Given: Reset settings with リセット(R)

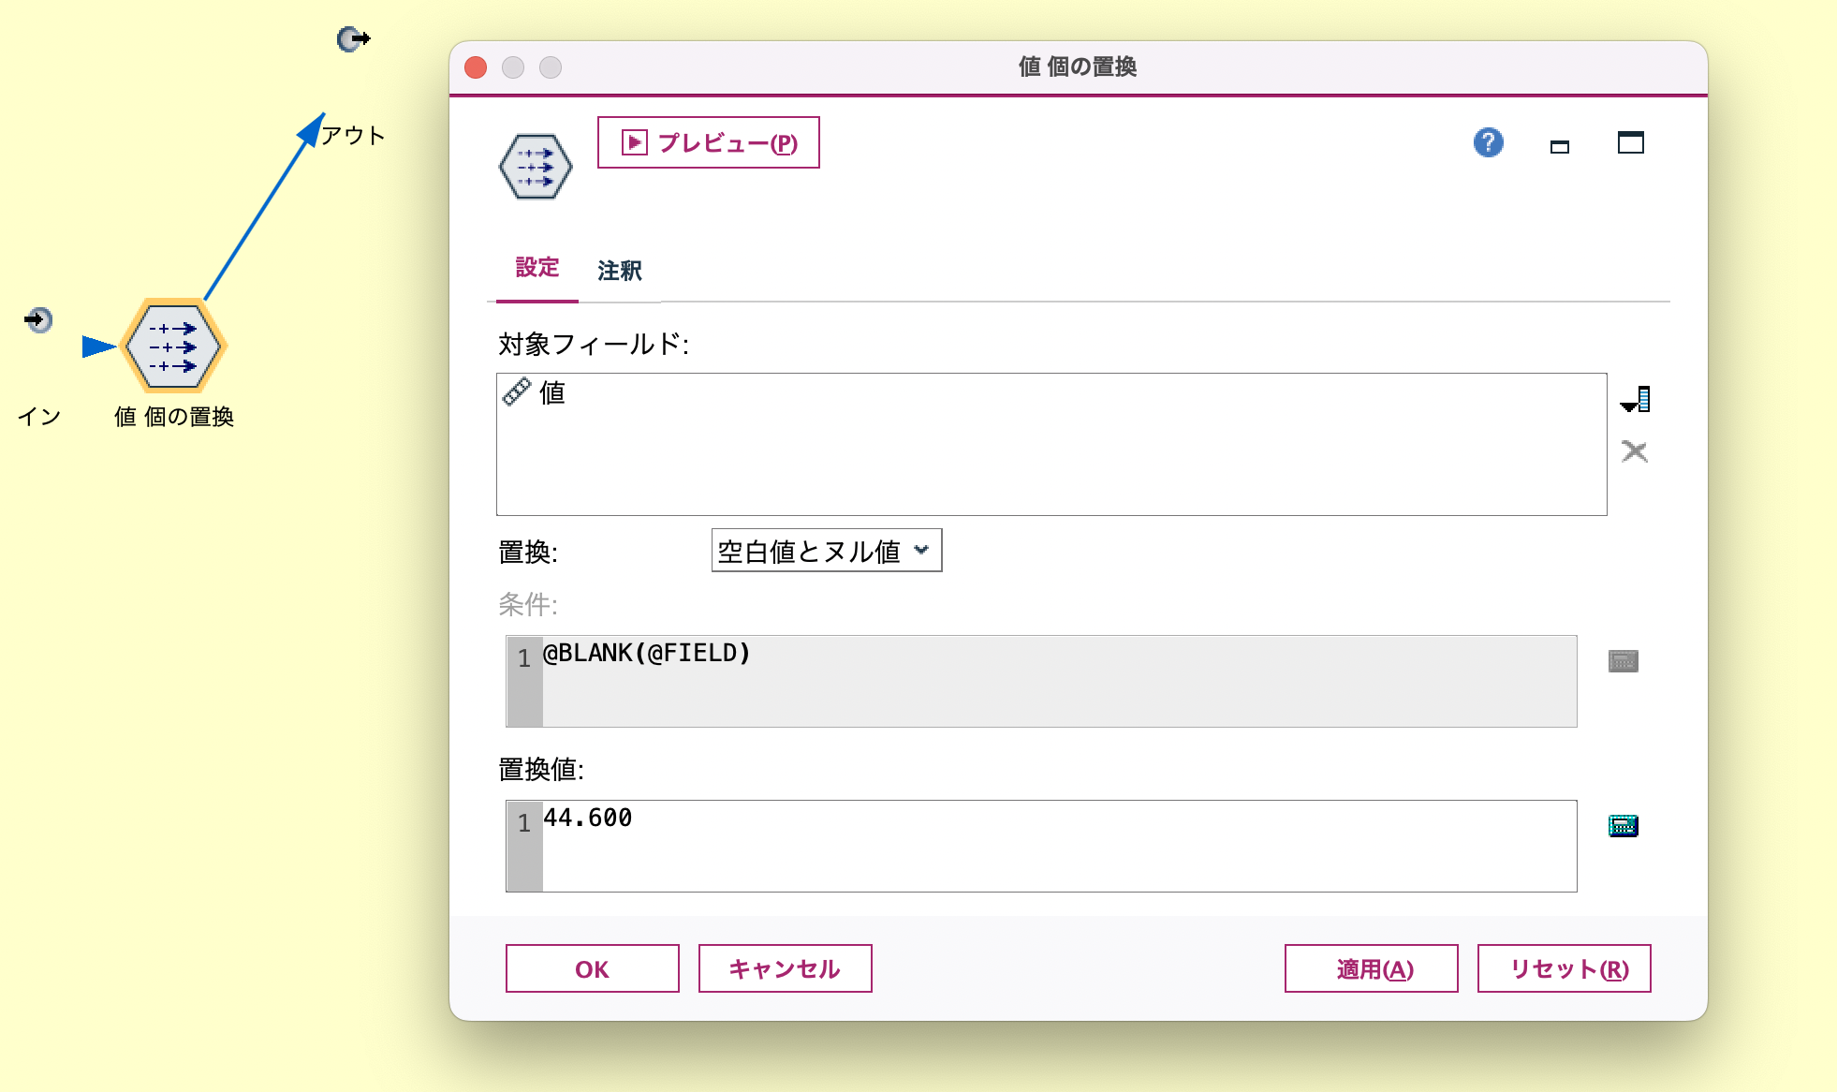Looking at the screenshot, I should [1564, 968].
